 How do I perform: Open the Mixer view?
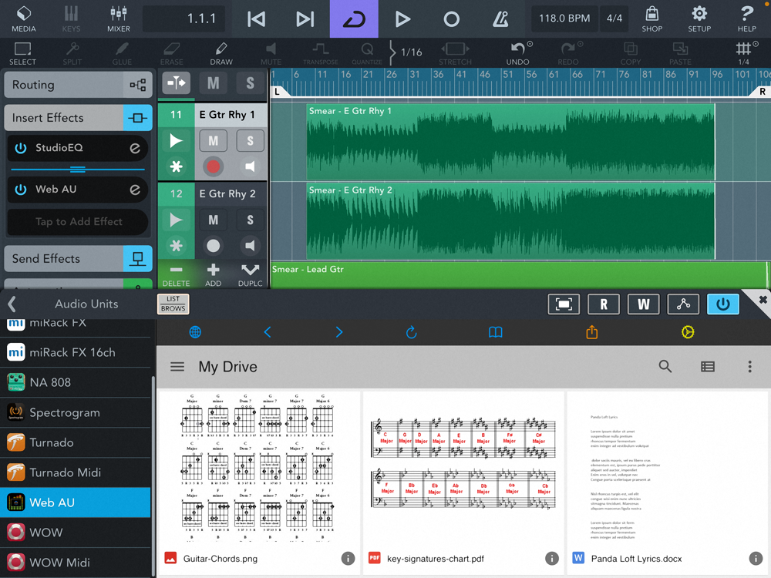click(119, 19)
